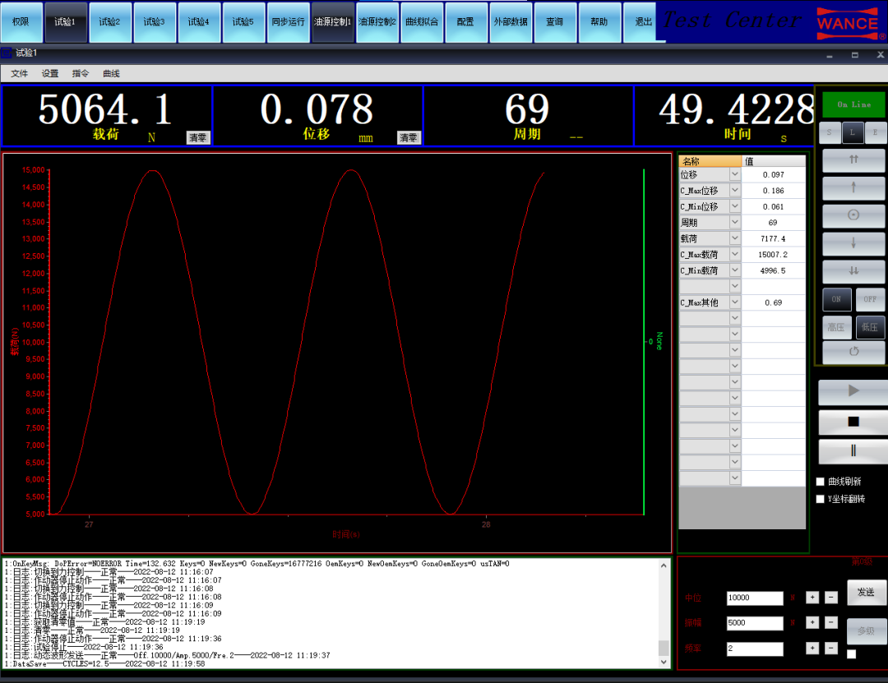Expand the C_Max载荷 row dropdown
This screenshot has width=888, height=683.
pos(734,255)
